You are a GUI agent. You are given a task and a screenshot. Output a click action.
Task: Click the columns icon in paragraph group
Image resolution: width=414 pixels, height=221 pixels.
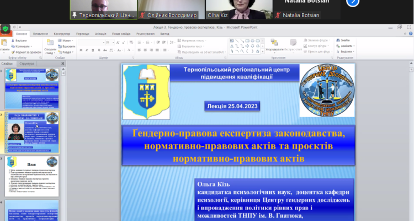pyautogui.click(x=165, y=50)
